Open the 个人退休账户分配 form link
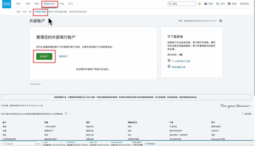 tap(181, 61)
